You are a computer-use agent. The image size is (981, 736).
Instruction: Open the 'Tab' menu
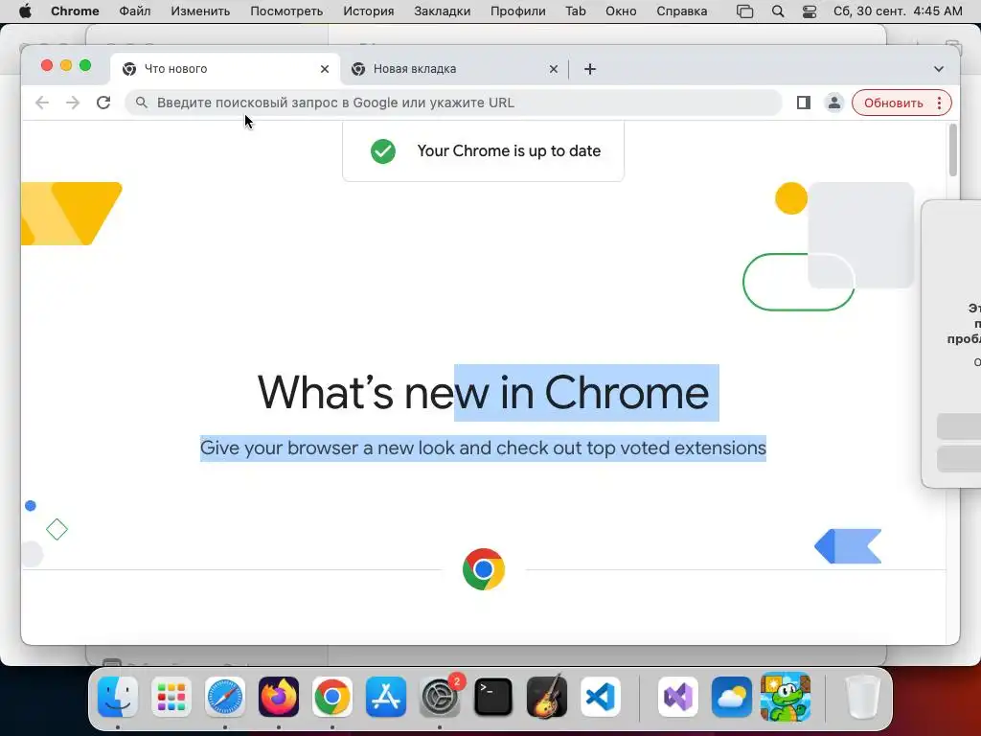[x=576, y=11]
